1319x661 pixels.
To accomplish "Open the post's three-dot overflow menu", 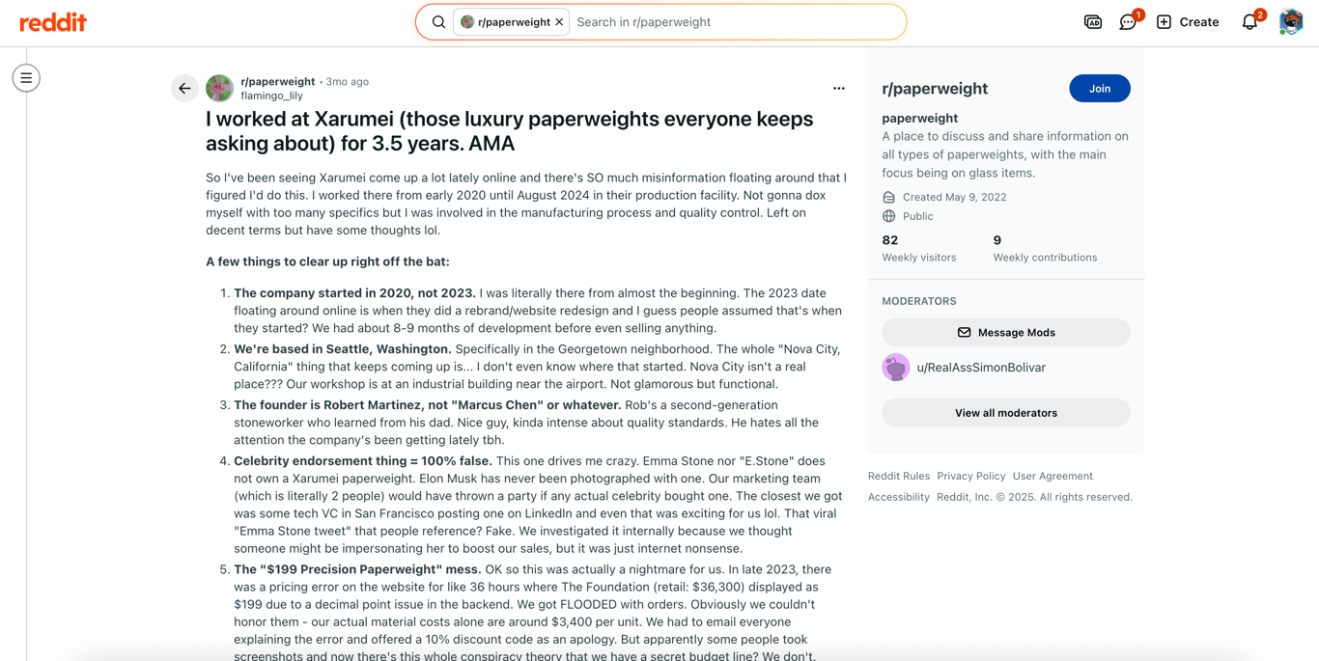I will pyautogui.click(x=839, y=89).
